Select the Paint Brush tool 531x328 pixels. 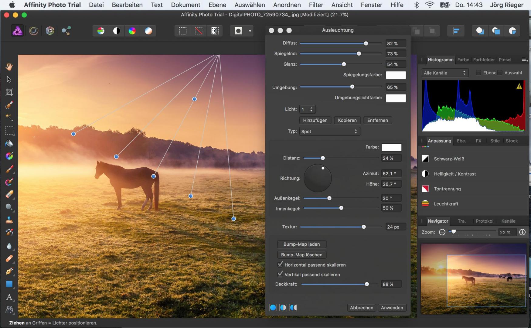(x=9, y=169)
